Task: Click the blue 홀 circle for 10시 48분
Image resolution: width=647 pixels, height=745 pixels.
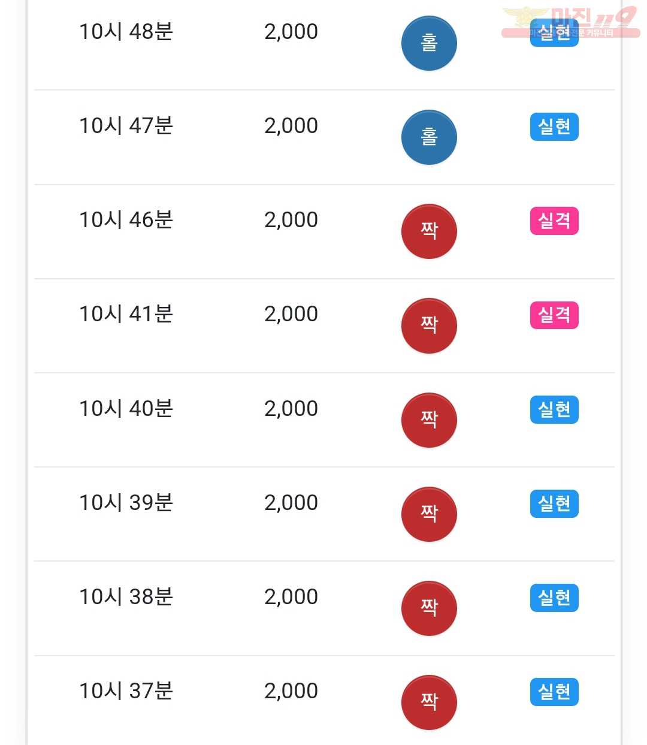Action: tap(429, 43)
